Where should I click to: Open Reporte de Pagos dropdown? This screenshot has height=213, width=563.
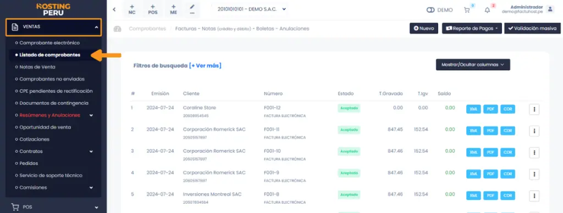[472, 28]
